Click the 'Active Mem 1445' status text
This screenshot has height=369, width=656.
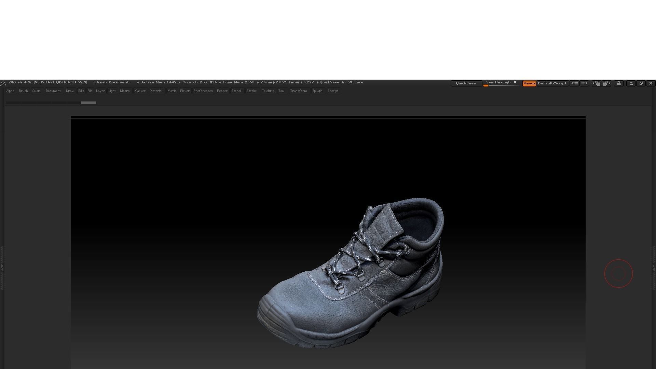pyautogui.click(x=159, y=82)
